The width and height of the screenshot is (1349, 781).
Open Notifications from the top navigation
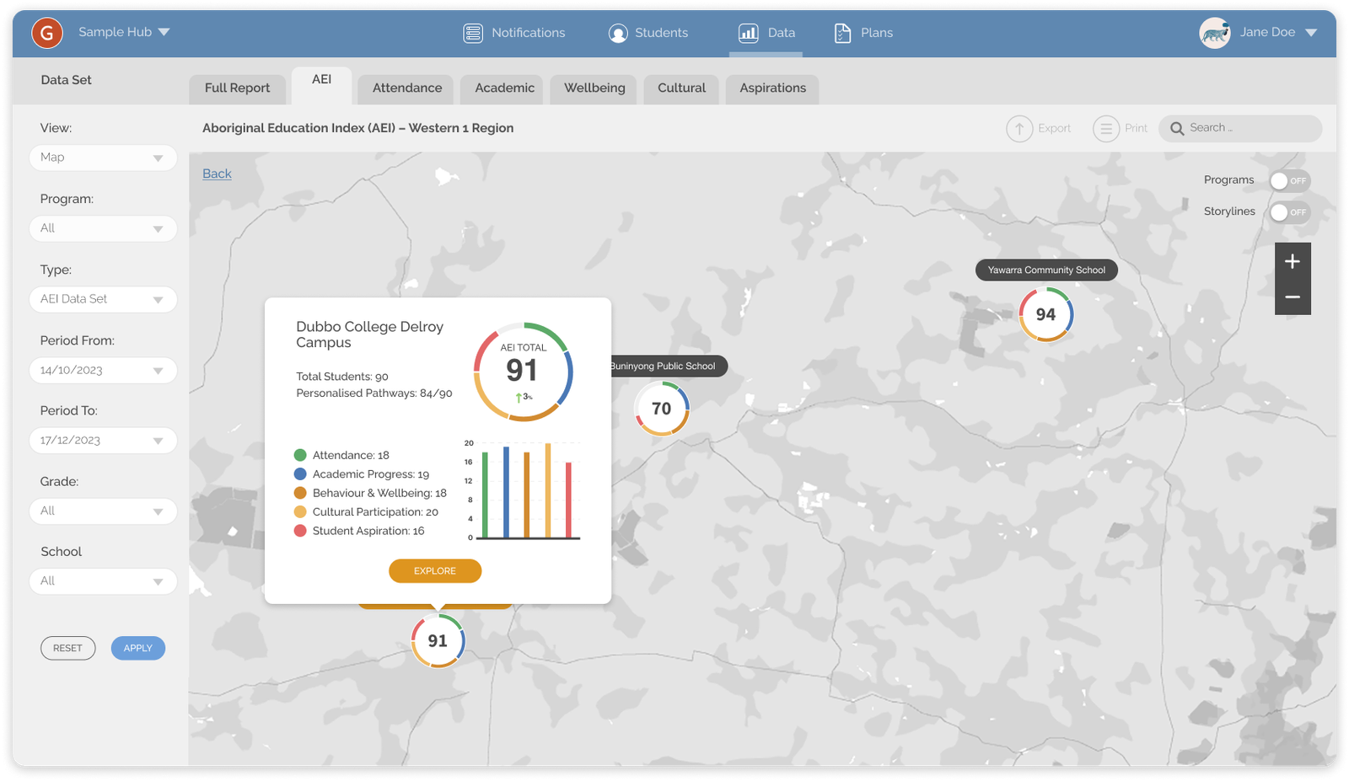pos(473,33)
